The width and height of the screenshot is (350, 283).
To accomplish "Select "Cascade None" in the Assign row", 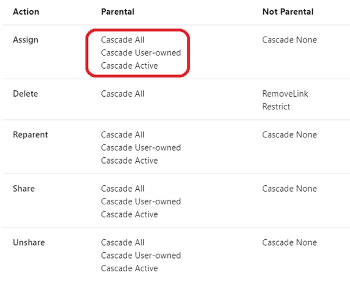I will pos(289,40).
